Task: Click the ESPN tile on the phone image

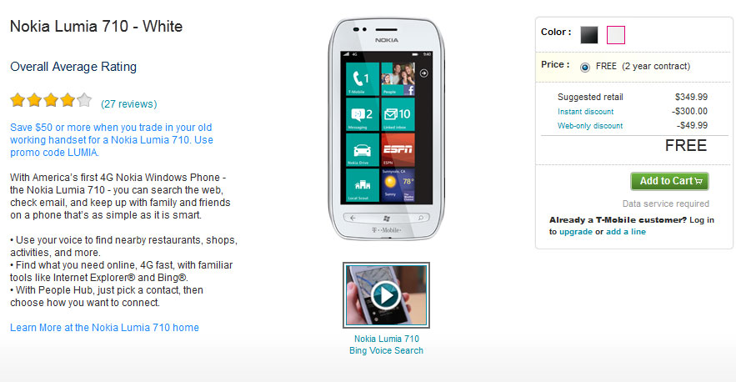Action: tap(398, 150)
